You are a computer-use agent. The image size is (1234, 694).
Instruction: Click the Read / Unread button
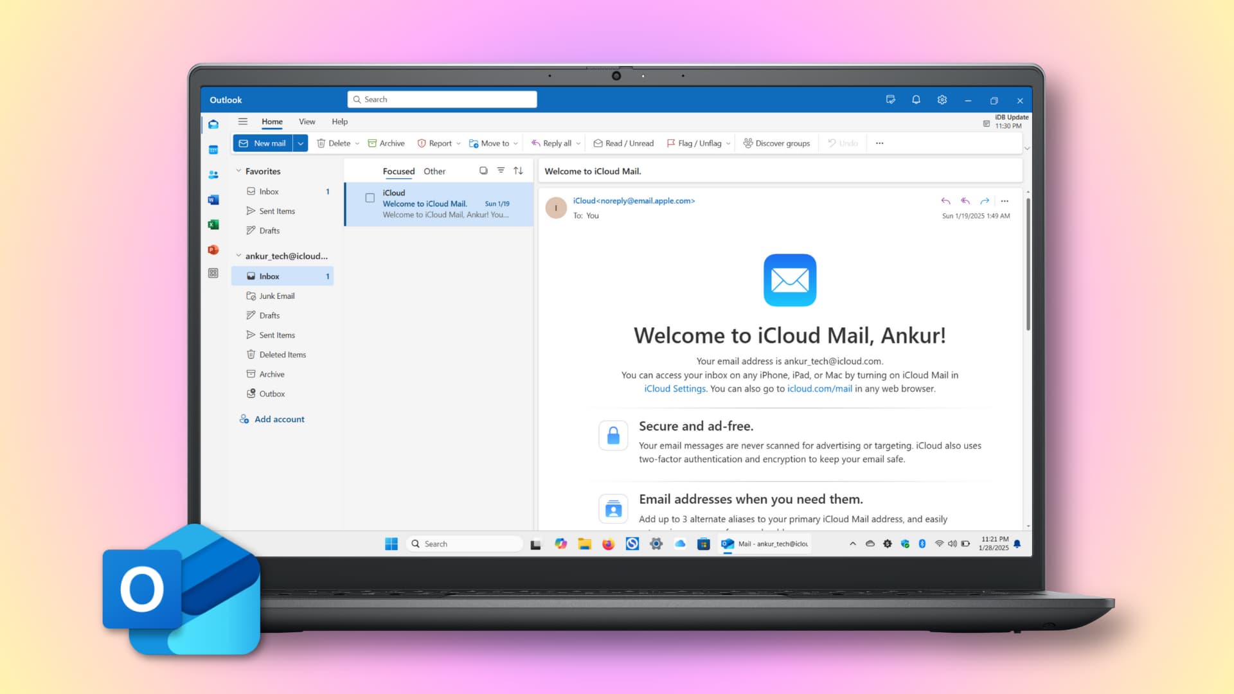623,143
